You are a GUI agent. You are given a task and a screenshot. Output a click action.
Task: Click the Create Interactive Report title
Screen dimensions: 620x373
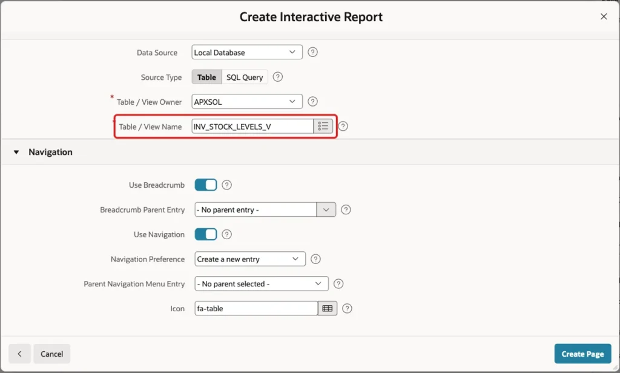pos(311,17)
